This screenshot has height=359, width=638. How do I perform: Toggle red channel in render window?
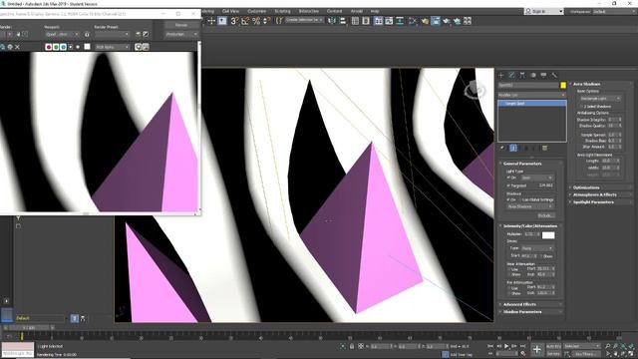(49, 47)
